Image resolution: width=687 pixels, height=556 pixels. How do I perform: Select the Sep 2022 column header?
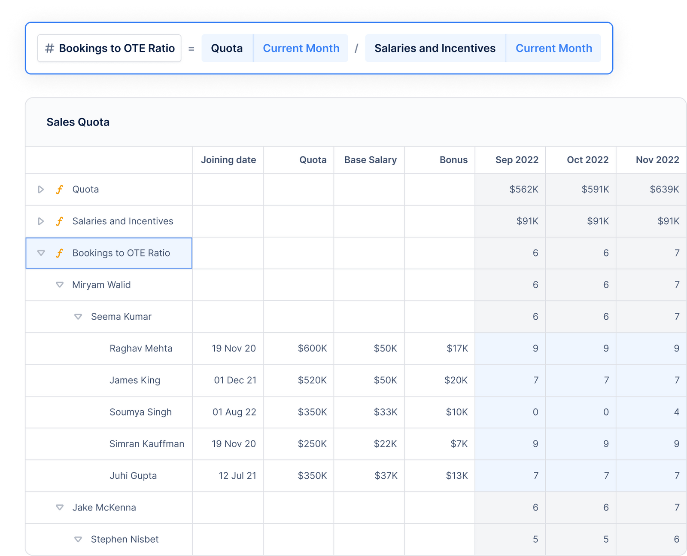click(517, 159)
